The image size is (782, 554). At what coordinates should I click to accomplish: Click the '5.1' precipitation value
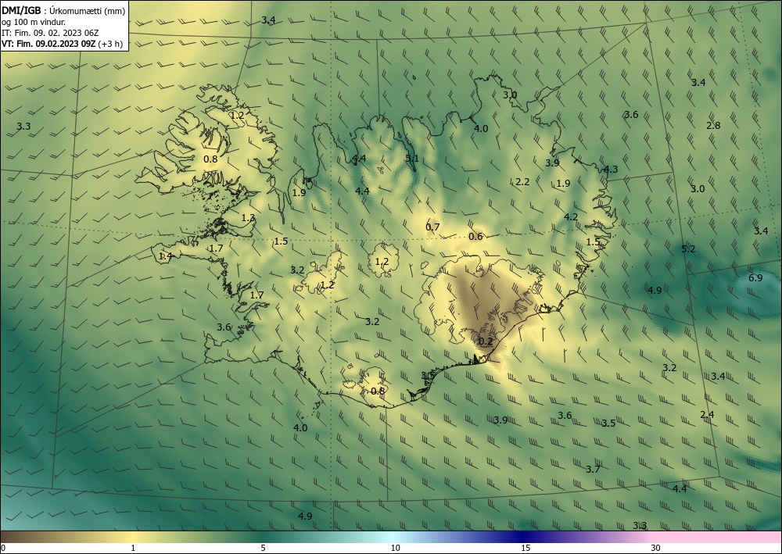coord(412,159)
